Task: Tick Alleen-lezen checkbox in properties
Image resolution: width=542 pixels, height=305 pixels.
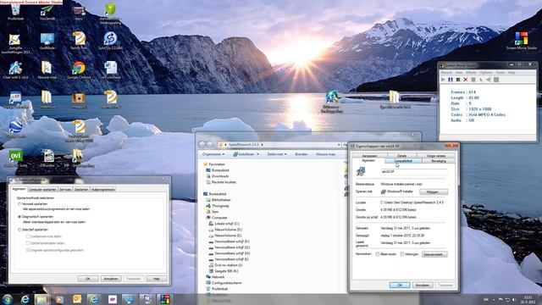Action: tap(378, 254)
